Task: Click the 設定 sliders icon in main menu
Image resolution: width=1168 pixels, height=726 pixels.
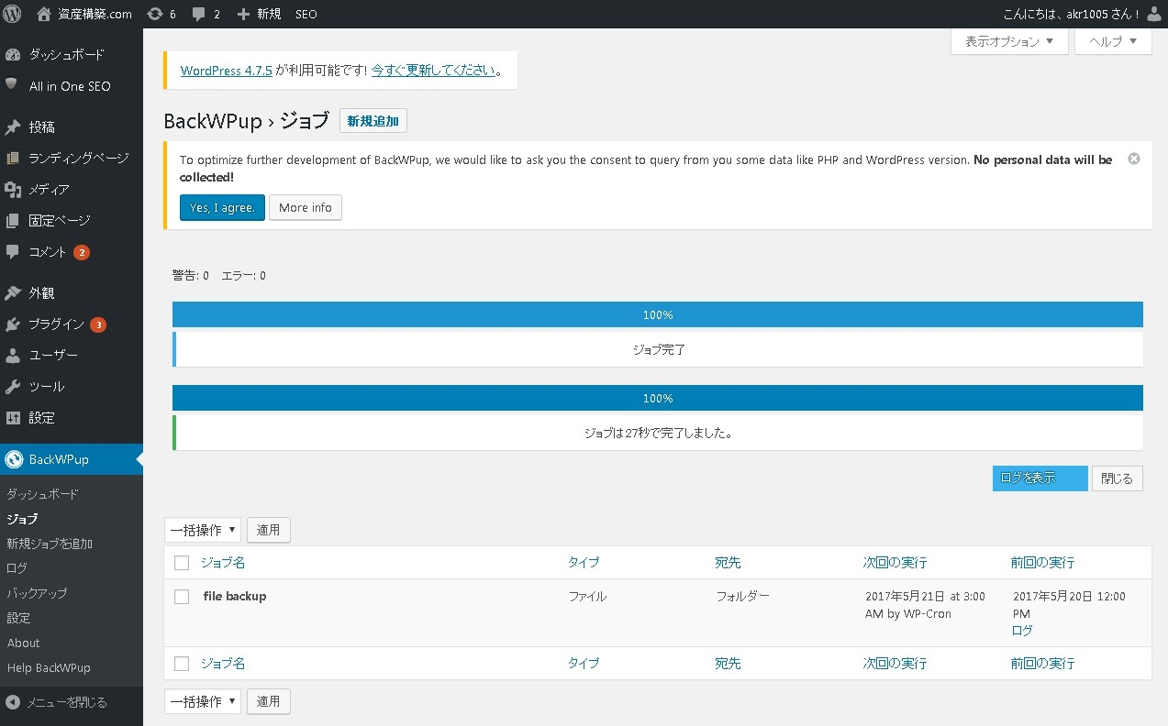Action: click(13, 418)
